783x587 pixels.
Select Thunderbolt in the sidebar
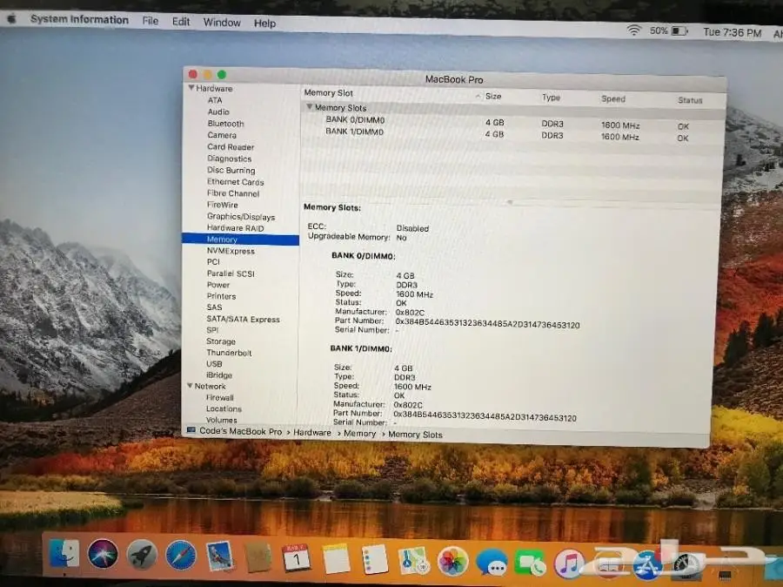(229, 353)
